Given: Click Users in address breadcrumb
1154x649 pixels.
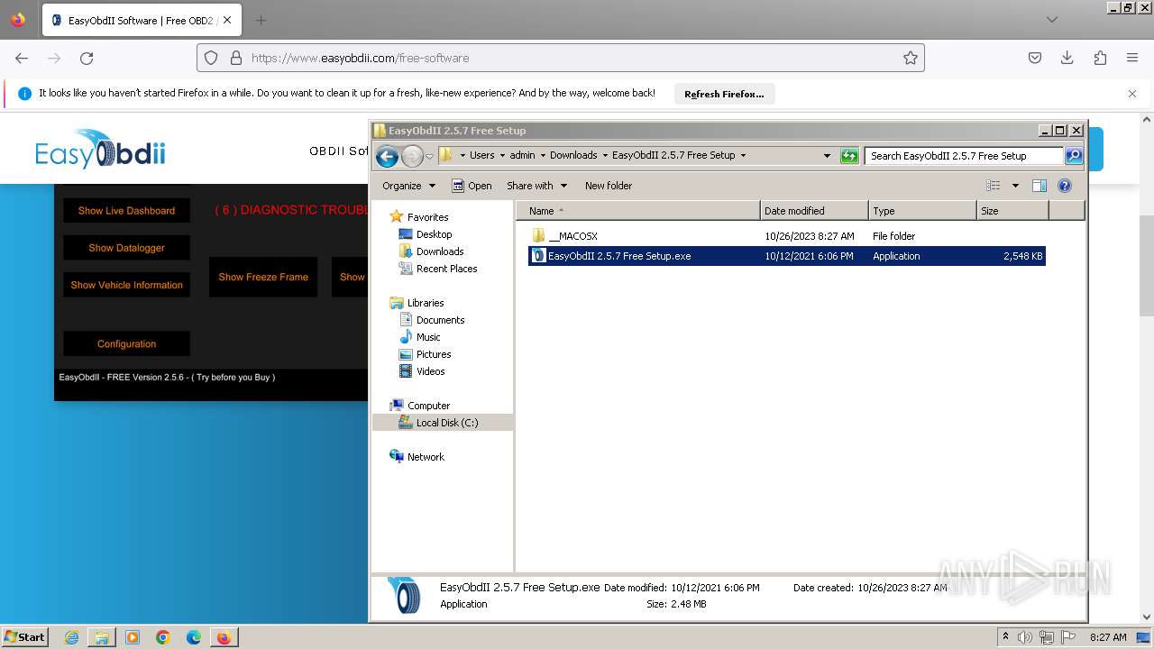Looking at the screenshot, I should 481,155.
